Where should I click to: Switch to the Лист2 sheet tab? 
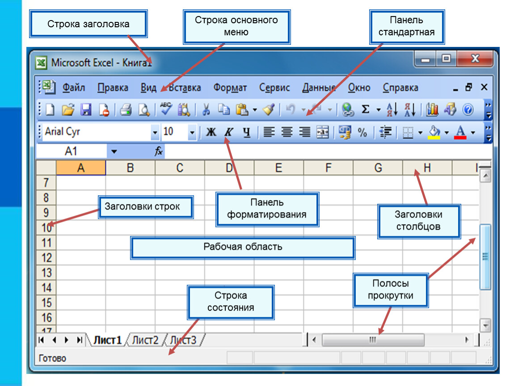145,340
